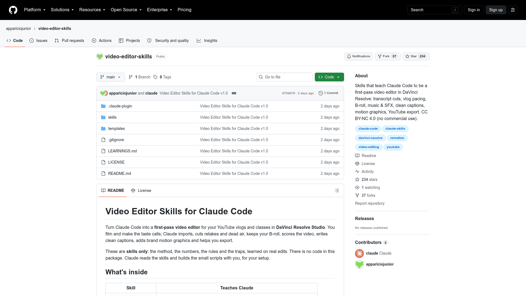Image resolution: width=526 pixels, height=296 pixels.
Task: Open the GitHub home logo
Action: click(13, 10)
